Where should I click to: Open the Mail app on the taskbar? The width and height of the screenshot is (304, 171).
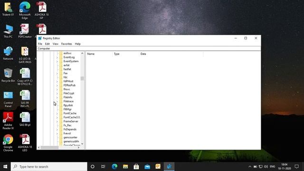(147, 167)
